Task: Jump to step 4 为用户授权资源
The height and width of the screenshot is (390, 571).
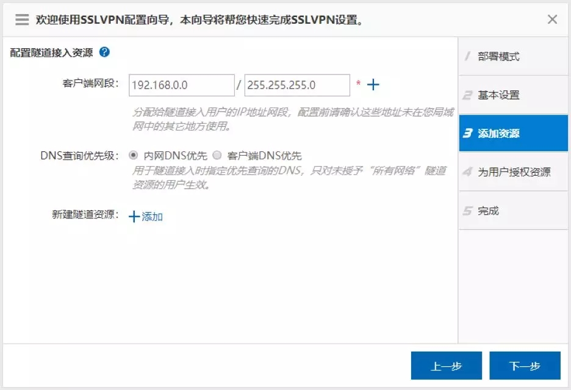Action: [514, 172]
